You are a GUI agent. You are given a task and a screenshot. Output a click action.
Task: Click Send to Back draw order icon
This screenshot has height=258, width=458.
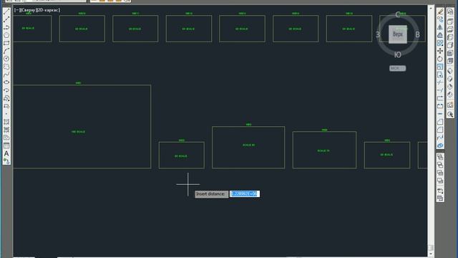click(440, 166)
